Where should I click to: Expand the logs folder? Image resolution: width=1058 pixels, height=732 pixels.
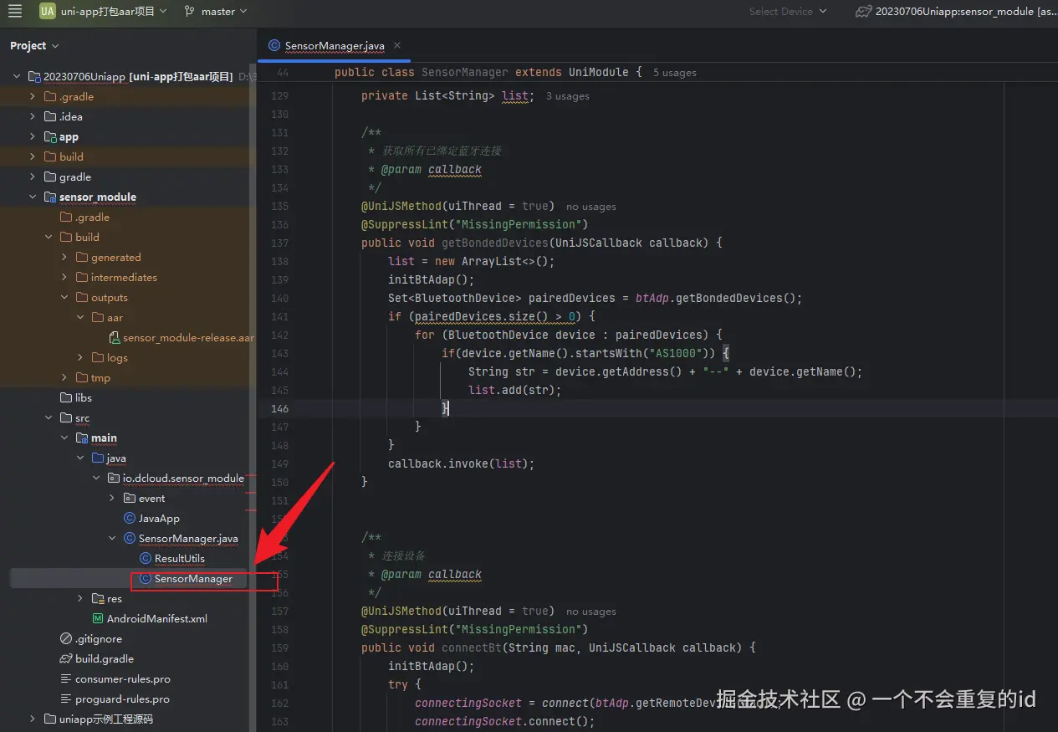80,357
